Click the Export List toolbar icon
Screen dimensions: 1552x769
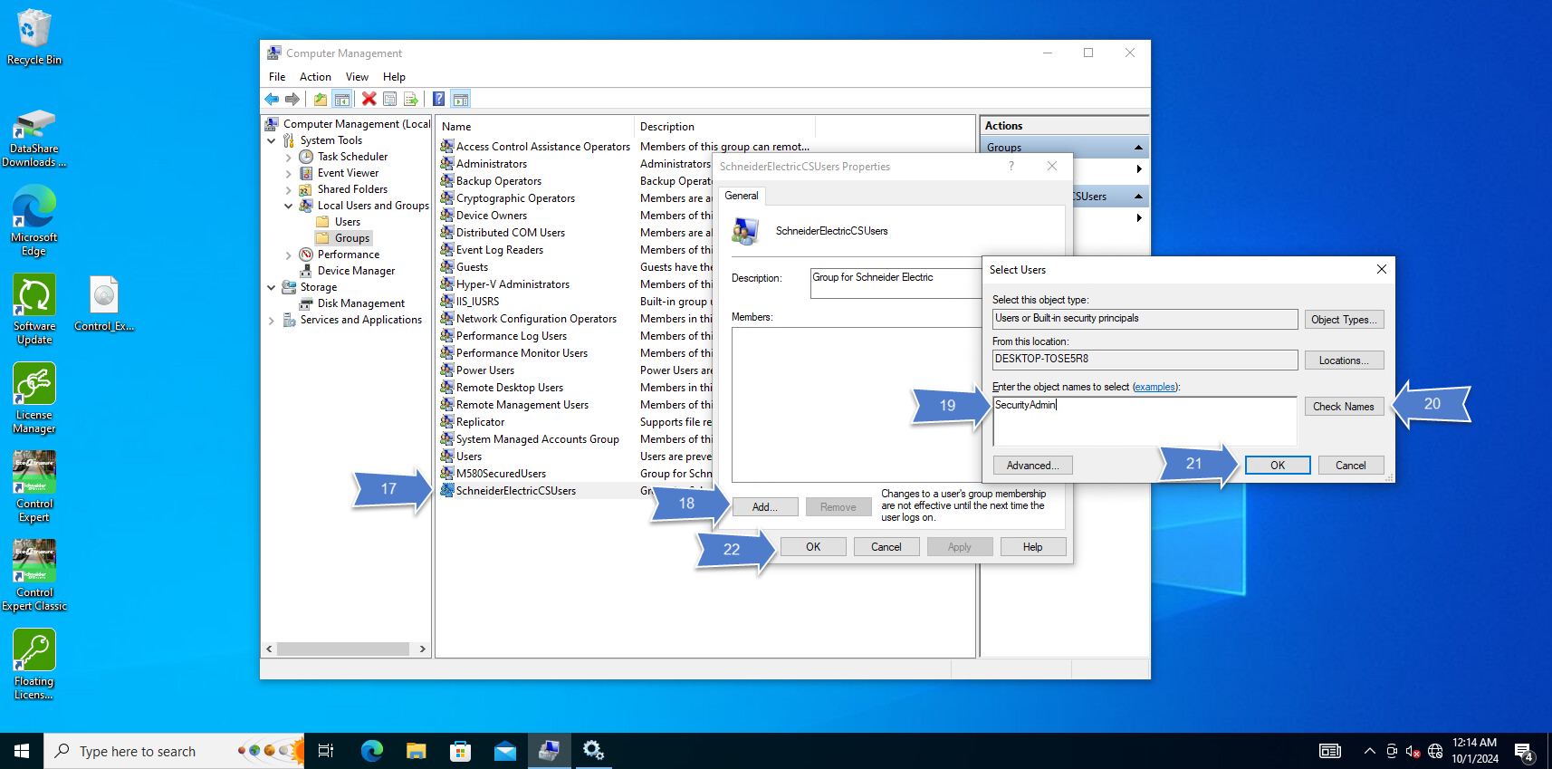[410, 99]
